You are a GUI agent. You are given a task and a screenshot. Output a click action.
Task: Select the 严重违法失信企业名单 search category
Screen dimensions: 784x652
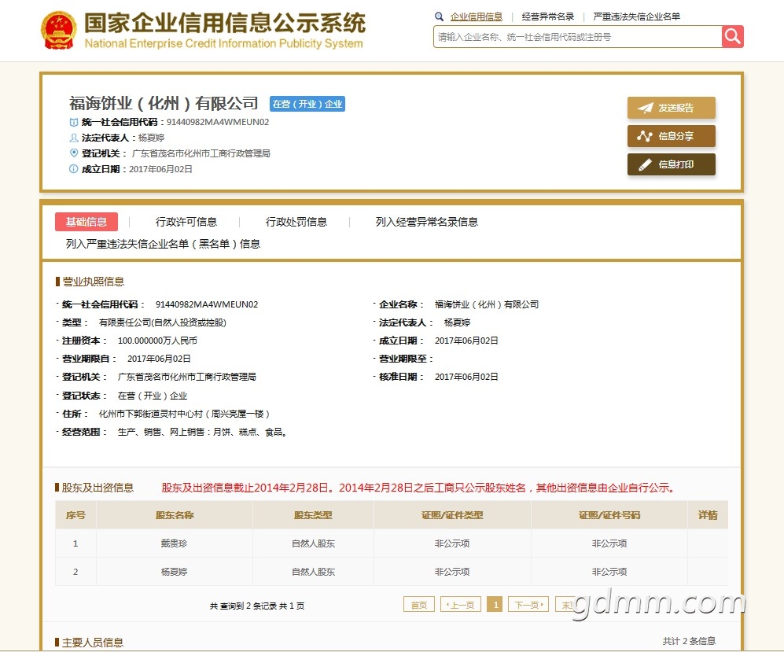pos(636,17)
